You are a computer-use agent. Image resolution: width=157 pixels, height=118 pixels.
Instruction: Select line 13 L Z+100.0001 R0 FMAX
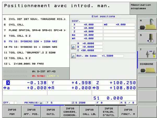tap(24, 64)
